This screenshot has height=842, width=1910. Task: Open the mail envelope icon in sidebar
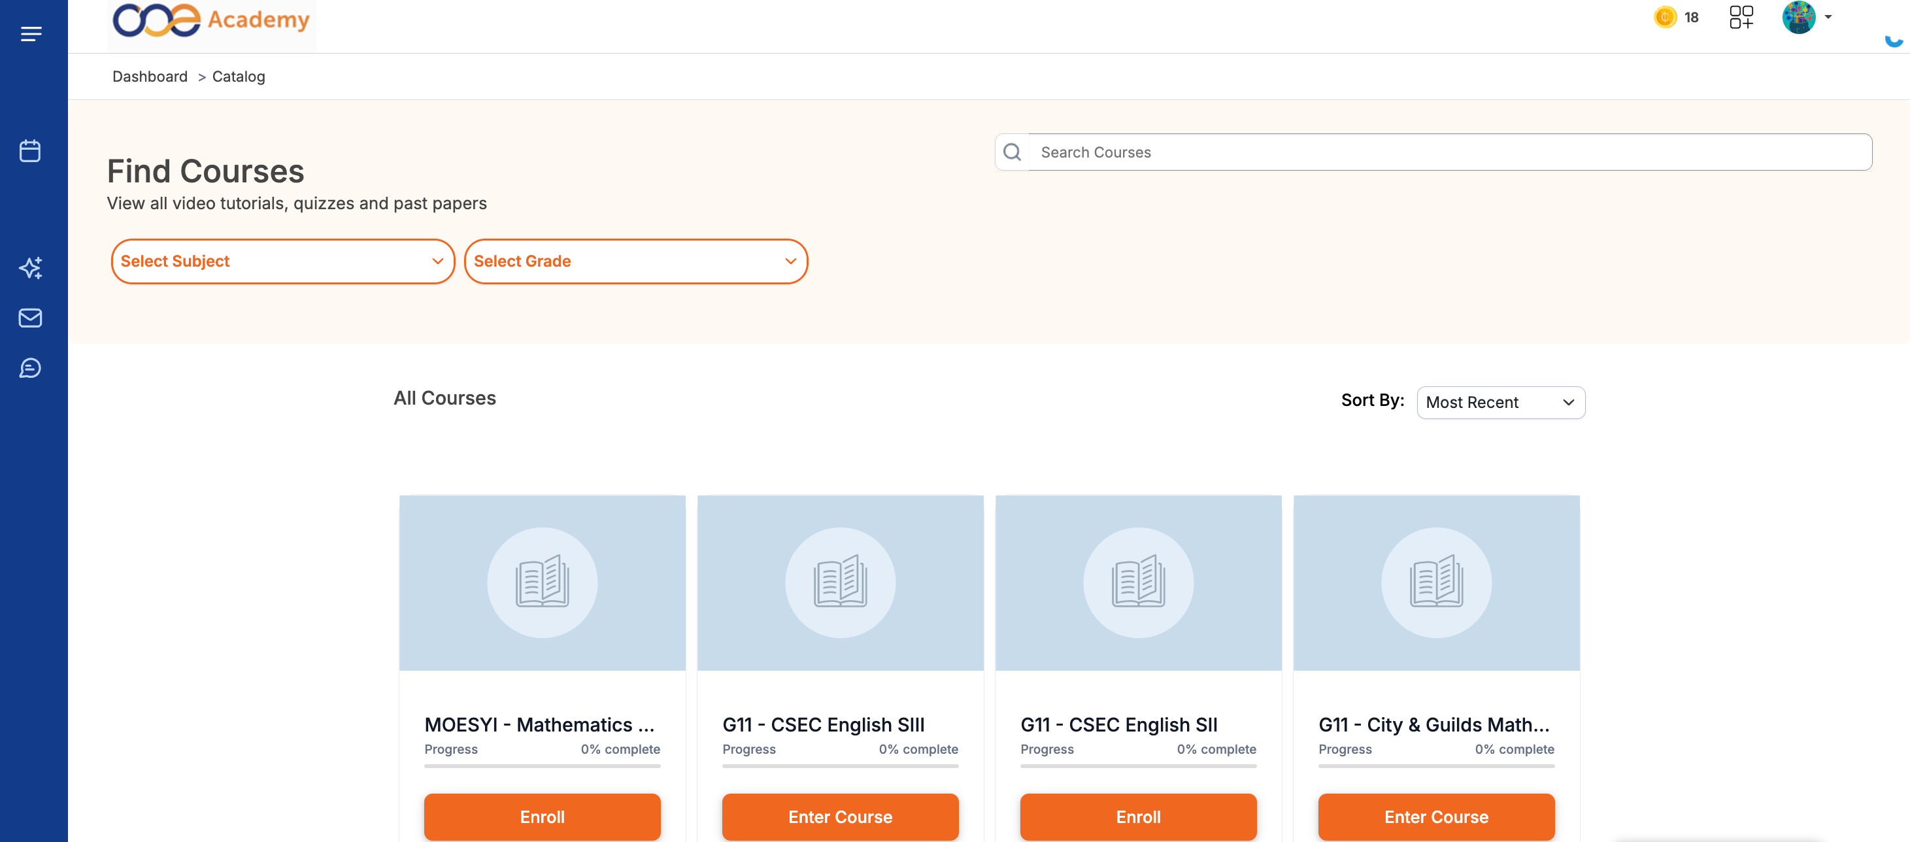pyautogui.click(x=31, y=318)
